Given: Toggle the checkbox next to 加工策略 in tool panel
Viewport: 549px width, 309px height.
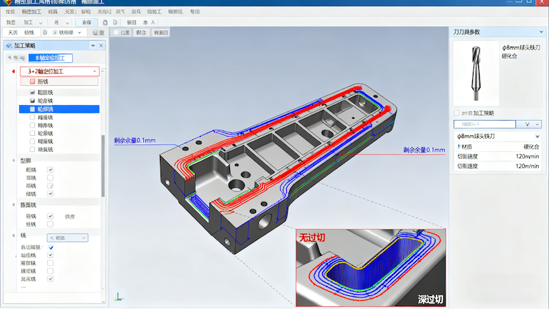Looking at the screenshot, I should point(457,113).
